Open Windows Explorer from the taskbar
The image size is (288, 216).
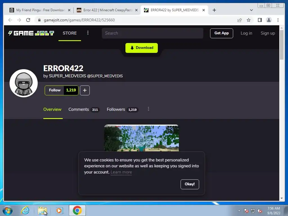42,210
